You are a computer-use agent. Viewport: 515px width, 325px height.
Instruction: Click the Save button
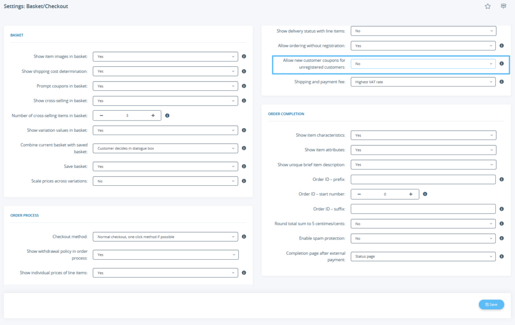point(491,304)
